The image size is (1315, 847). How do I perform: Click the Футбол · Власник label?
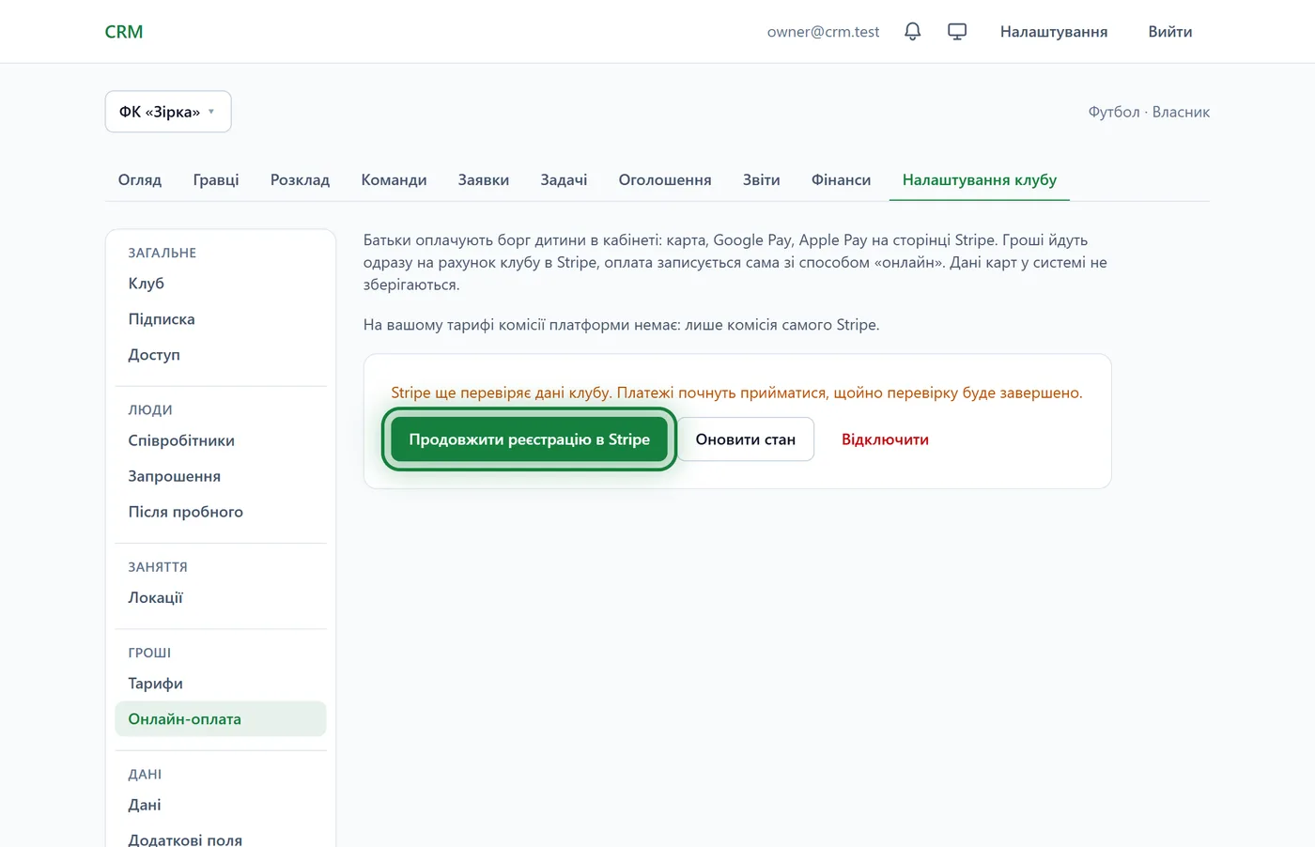coord(1149,112)
